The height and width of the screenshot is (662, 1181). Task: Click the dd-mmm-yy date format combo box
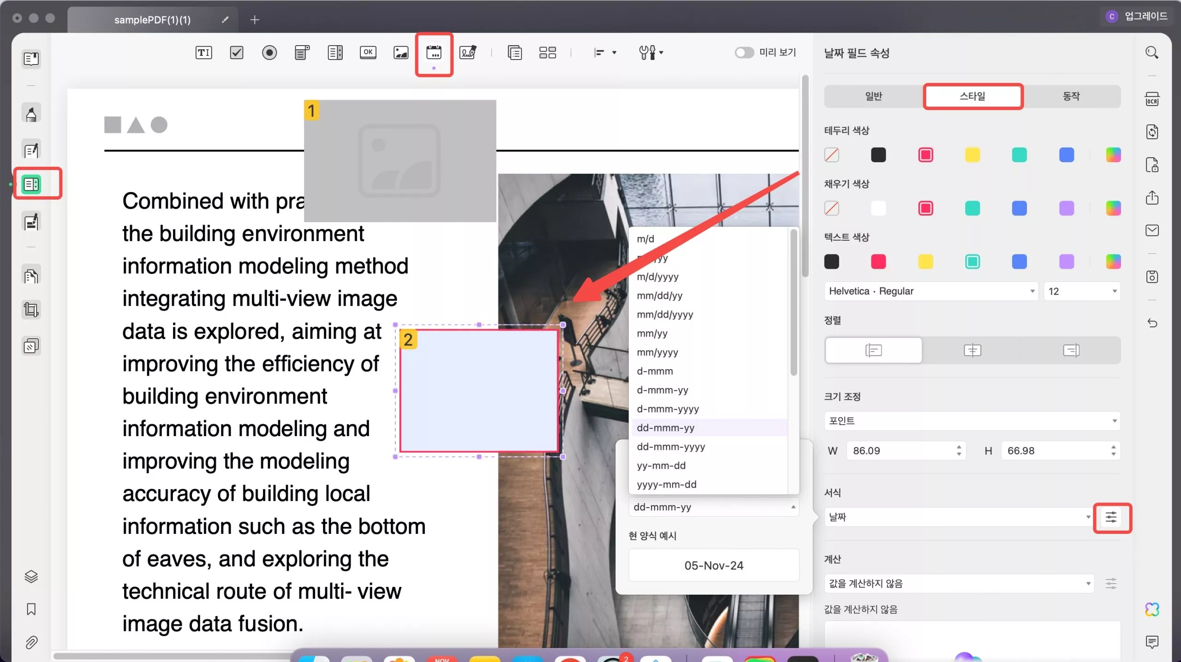[x=714, y=507]
